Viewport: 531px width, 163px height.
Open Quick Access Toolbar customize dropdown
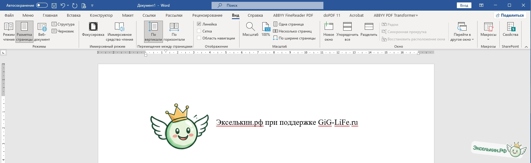(92, 5)
